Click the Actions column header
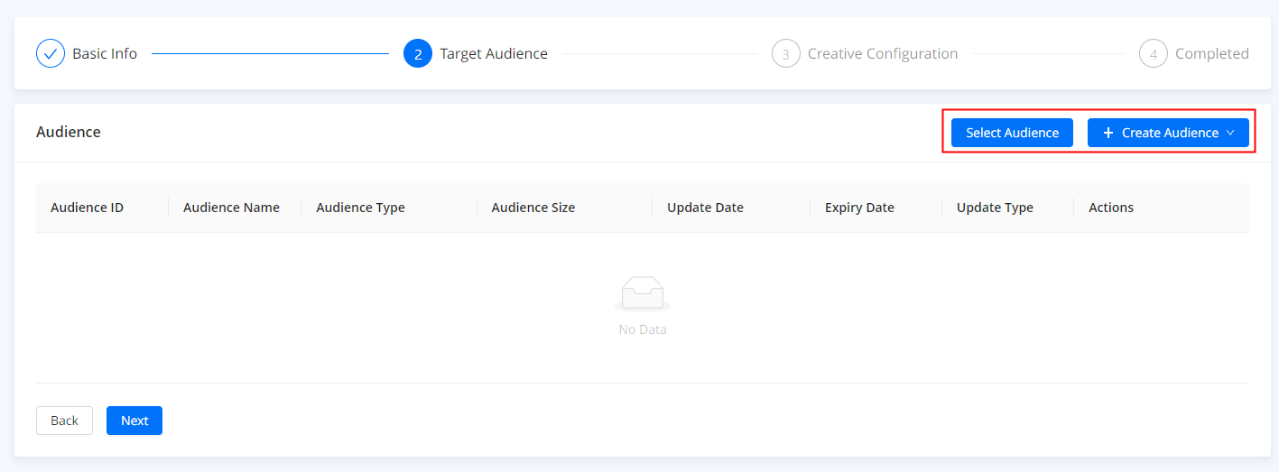This screenshot has width=1279, height=472. point(1110,208)
